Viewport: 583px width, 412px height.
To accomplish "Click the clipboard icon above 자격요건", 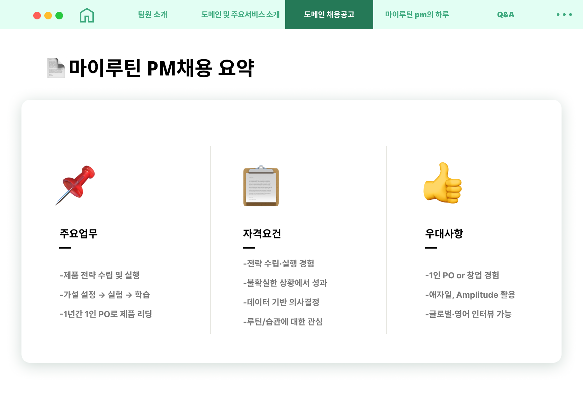I will (261, 186).
